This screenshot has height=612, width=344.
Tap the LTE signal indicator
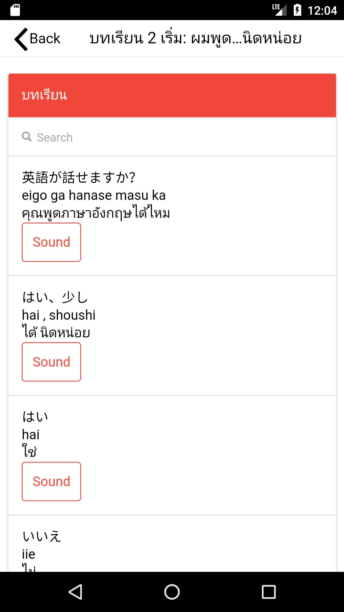tap(279, 10)
